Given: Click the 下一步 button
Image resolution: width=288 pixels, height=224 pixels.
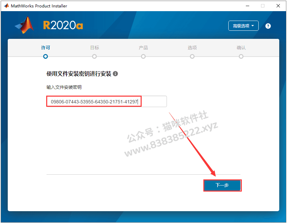Looking at the screenshot, I should coord(222,185).
